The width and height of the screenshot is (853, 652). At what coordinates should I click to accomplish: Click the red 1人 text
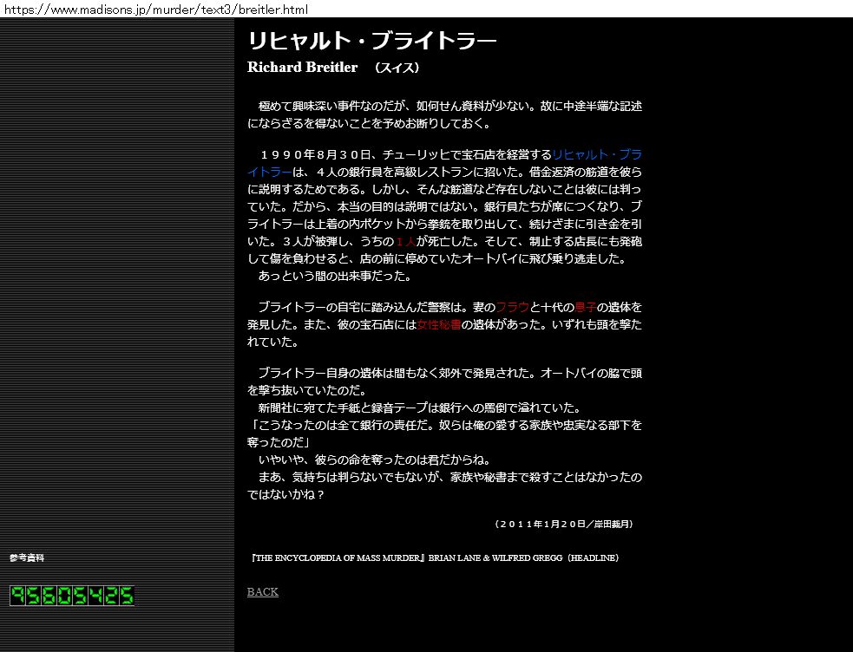[x=405, y=242]
